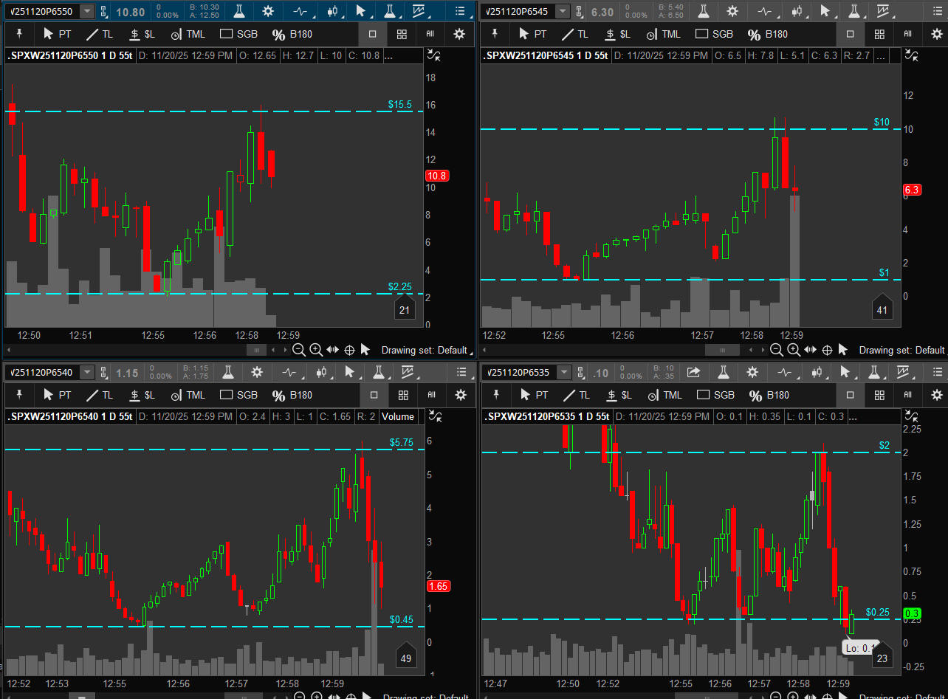The height and width of the screenshot is (699, 948).
Task: Open candlestick chart style menu in P6540 chart
Action: [322, 372]
